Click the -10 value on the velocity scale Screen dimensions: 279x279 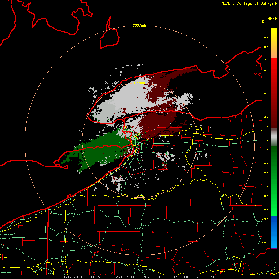point(265,151)
